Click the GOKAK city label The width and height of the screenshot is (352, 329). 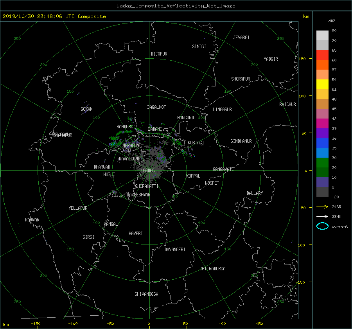click(86, 109)
